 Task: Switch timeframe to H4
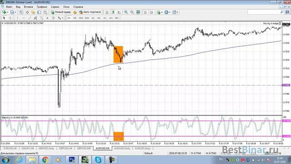tap(99, 18)
